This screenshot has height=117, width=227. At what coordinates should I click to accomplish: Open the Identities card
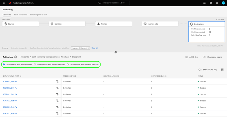click(x=67, y=24)
